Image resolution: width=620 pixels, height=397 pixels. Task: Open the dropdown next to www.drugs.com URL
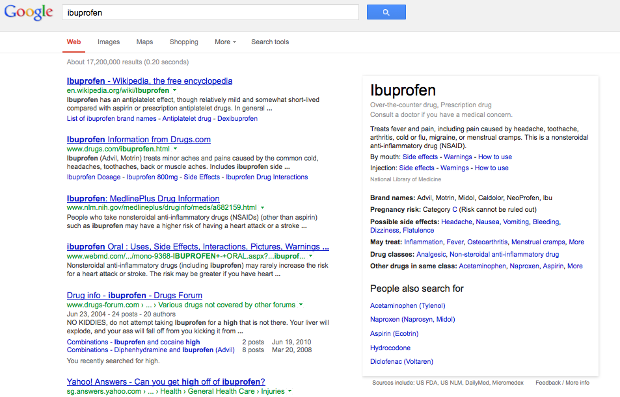(x=175, y=148)
